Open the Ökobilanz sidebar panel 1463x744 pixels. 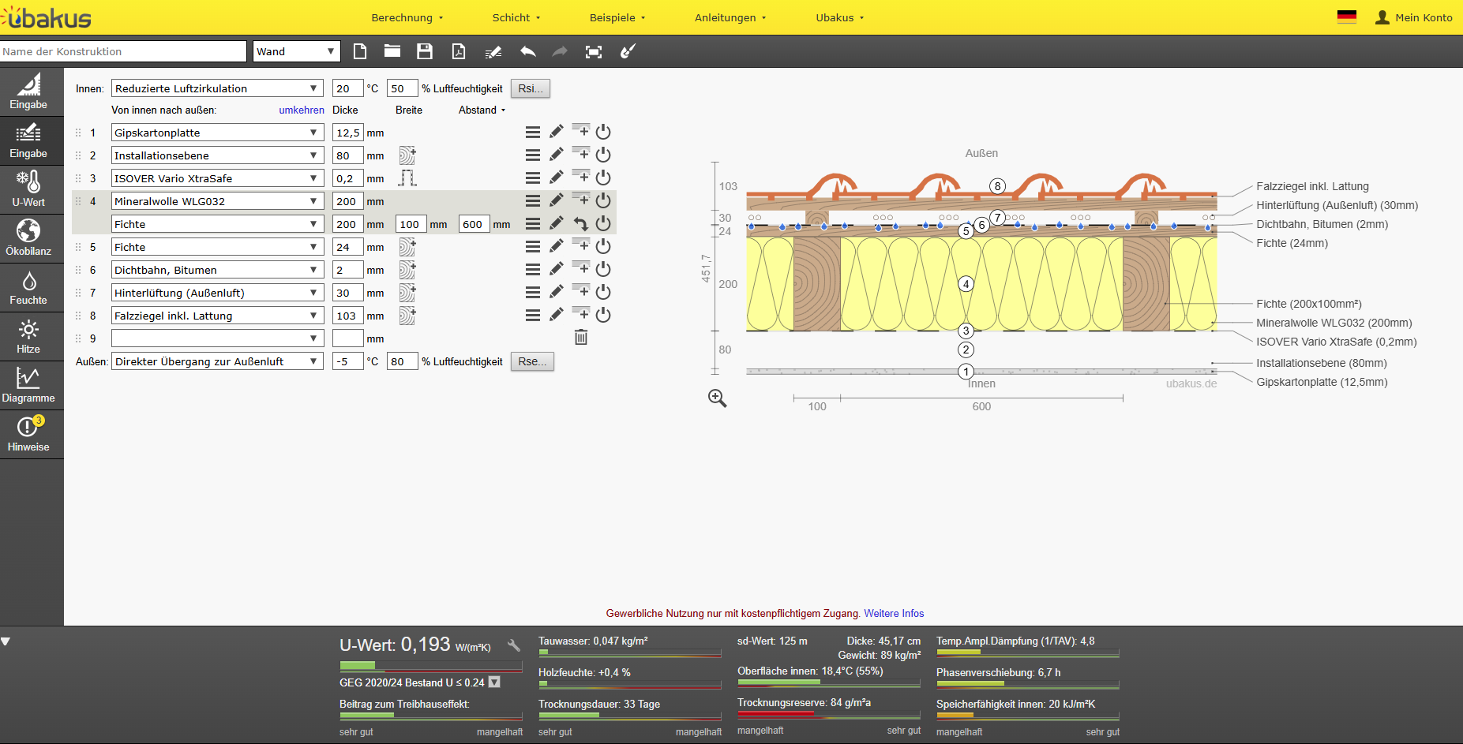[x=28, y=238]
